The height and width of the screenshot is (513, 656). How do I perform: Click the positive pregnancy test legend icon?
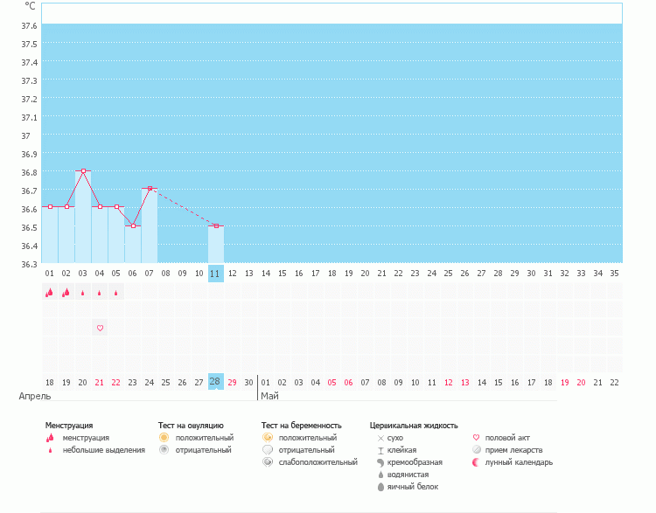pos(268,437)
